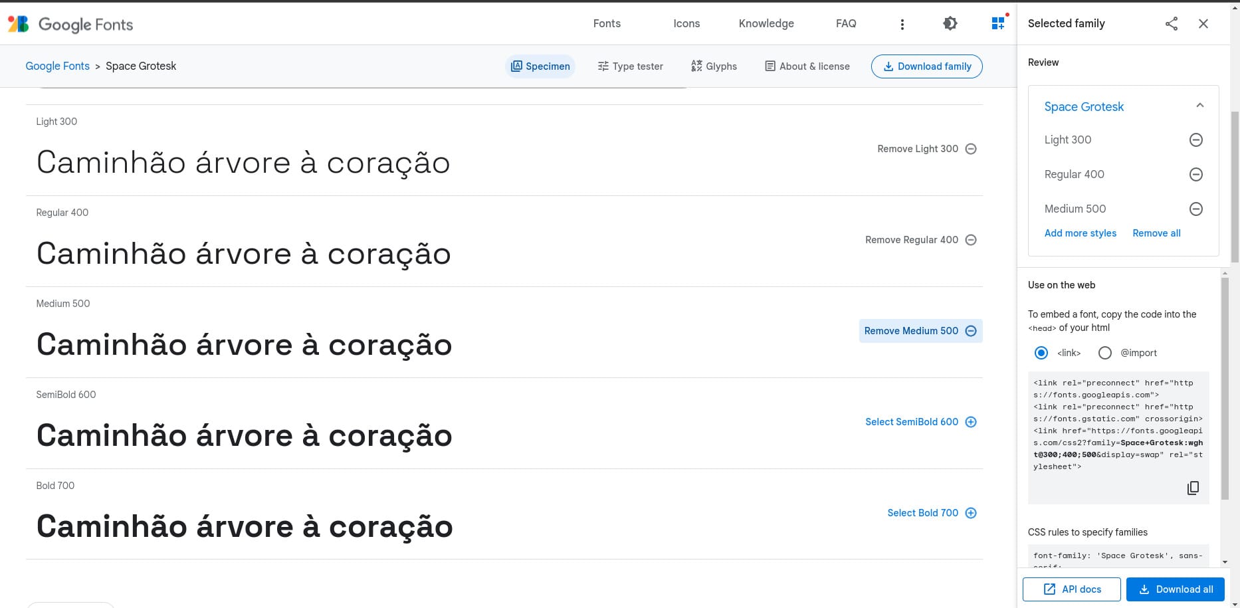Open the FAQ nav item
The image size is (1240, 608).
(x=846, y=23)
